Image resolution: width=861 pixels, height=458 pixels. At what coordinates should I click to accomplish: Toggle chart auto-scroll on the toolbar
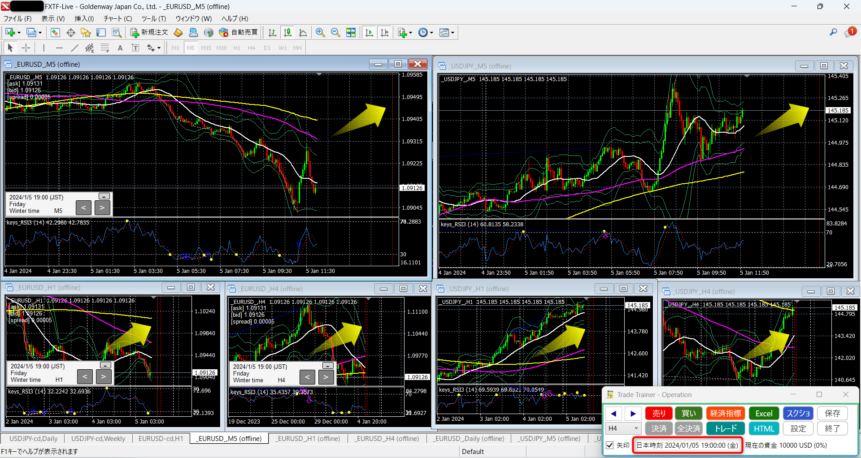(x=370, y=32)
